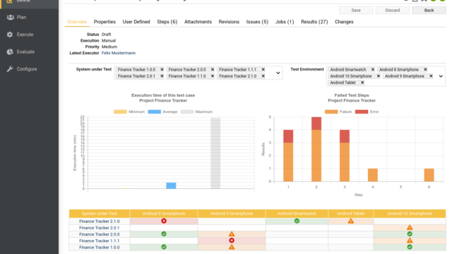Click warning icon for Tracker 2.0.1 Android 10
452x254 pixels.
[x=410, y=227]
